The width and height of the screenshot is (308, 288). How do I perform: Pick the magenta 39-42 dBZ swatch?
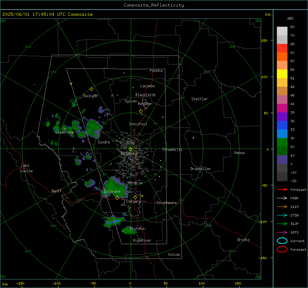click(x=282, y=108)
